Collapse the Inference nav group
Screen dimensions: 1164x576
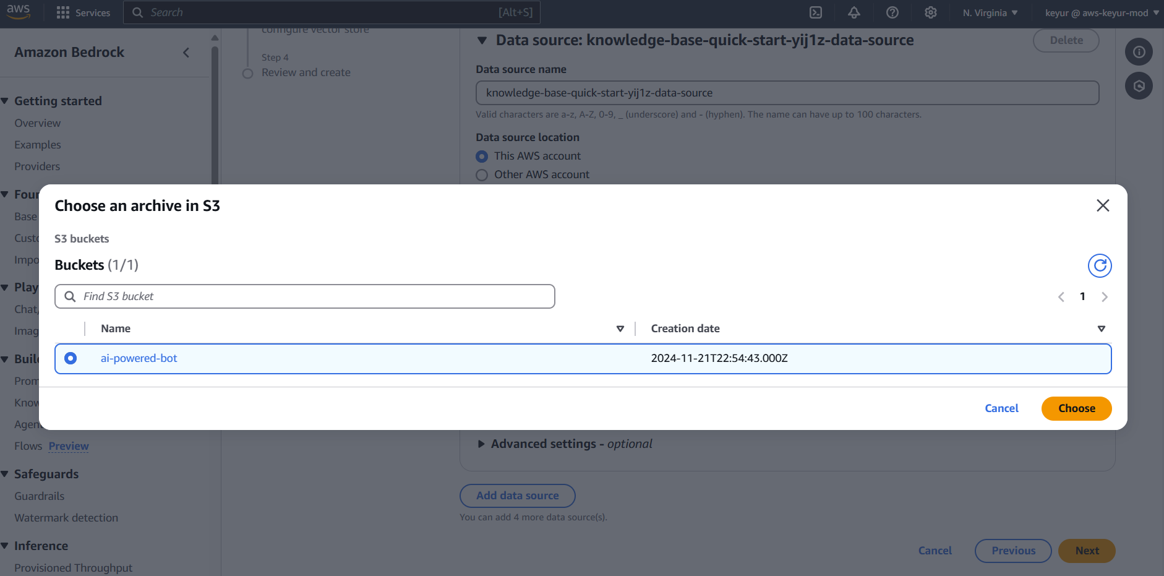click(5, 546)
